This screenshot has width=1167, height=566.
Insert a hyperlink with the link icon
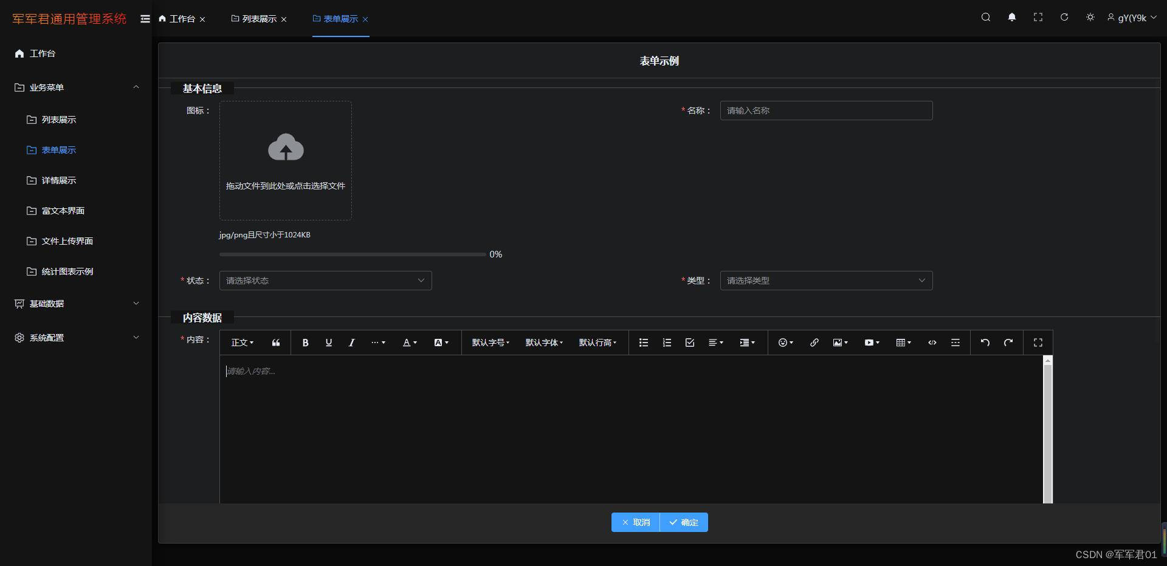[814, 343]
